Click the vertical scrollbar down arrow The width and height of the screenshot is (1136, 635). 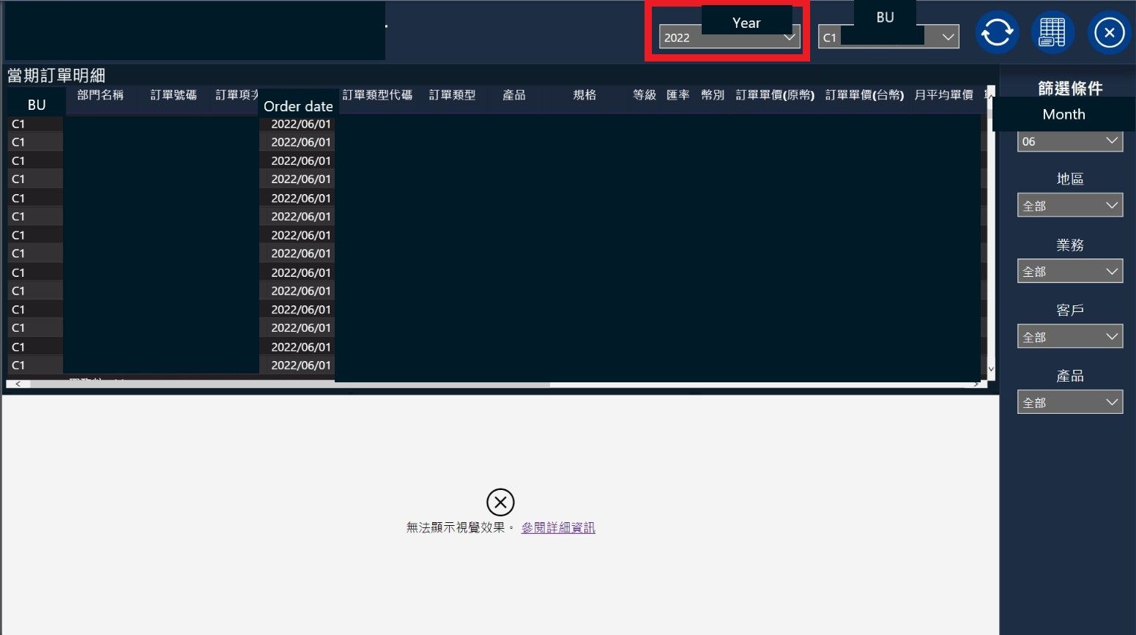click(x=991, y=369)
